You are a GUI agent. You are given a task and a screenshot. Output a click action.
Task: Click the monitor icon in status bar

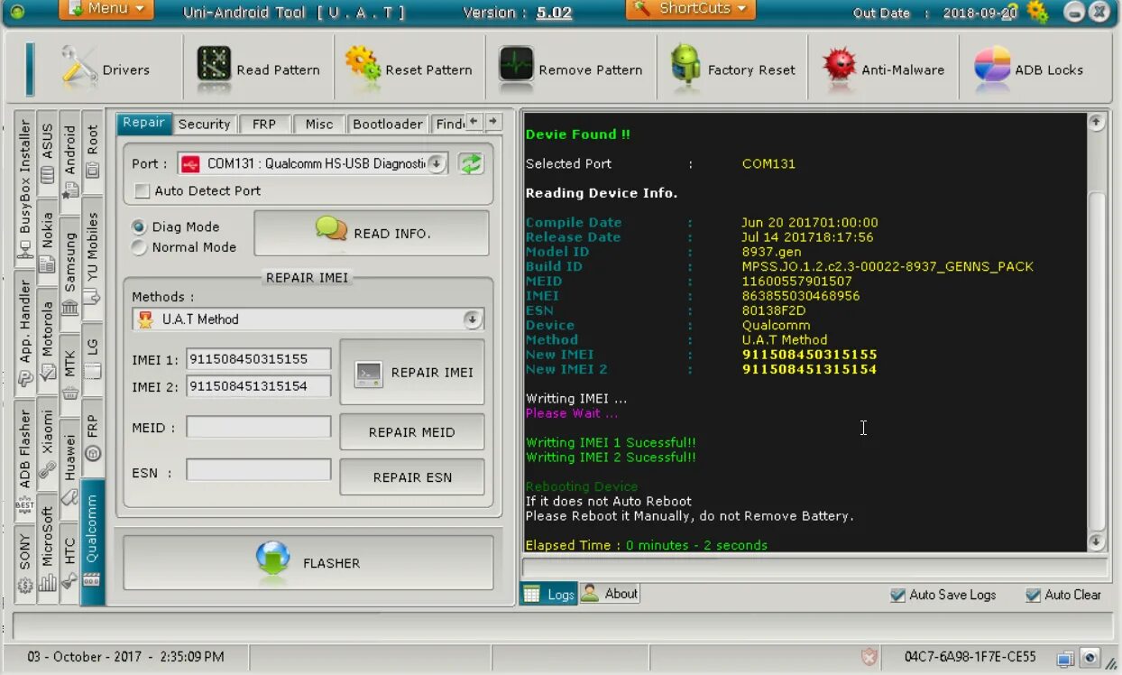click(x=1066, y=657)
